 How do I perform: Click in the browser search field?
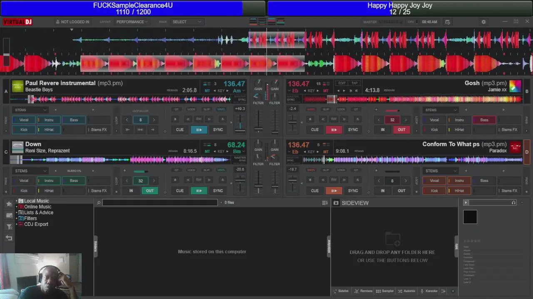[x=160, y=203]
